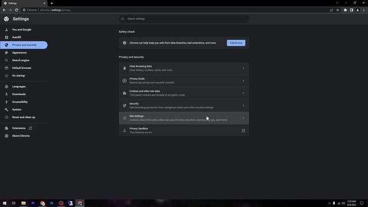Open Task View from taskbar
368x207 pixels.
(x=14, y=203)
